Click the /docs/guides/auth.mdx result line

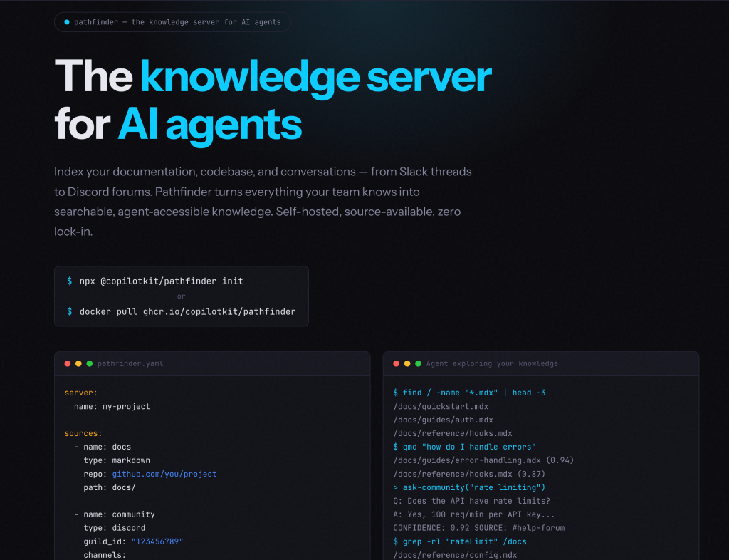click(x=443, y=420)
